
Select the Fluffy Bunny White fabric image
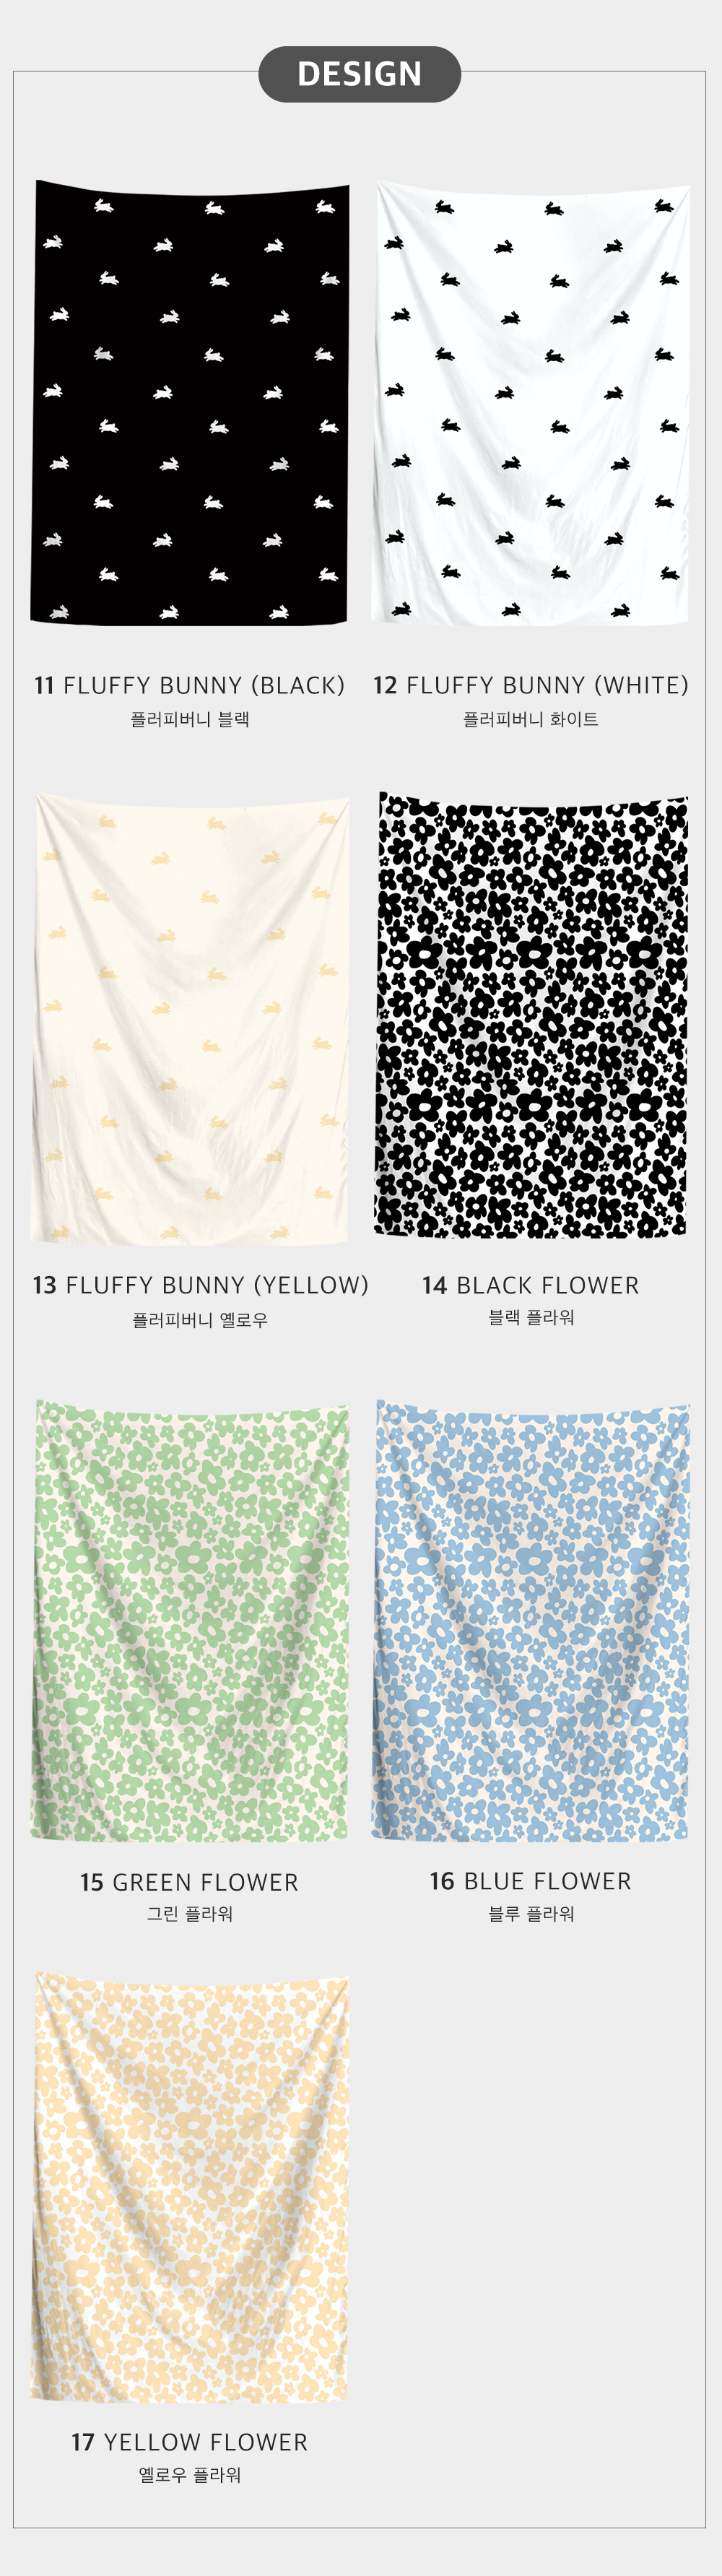(x=531, y=403)
